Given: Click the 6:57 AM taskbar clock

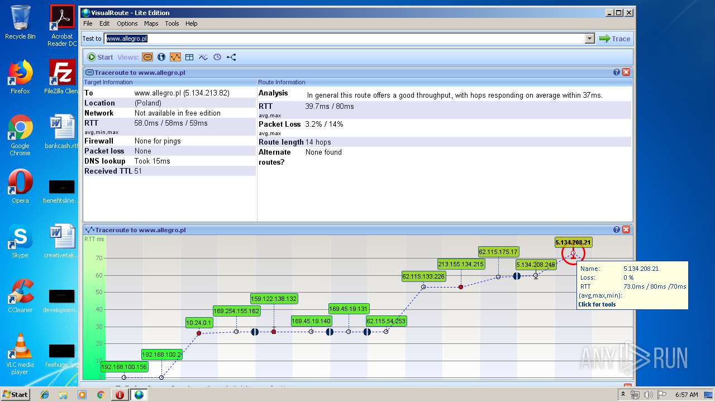Looking at the screenshot, I should [687, 395].
